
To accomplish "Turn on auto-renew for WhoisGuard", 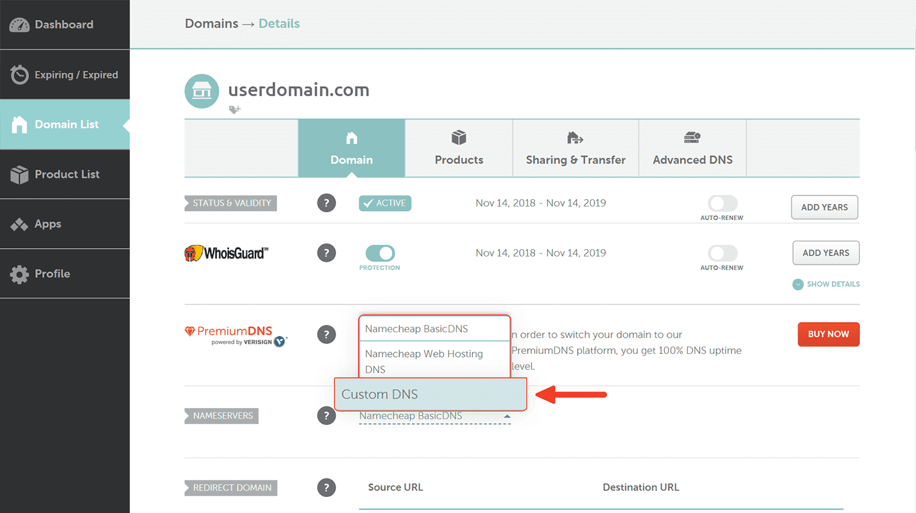I will 722,253.
